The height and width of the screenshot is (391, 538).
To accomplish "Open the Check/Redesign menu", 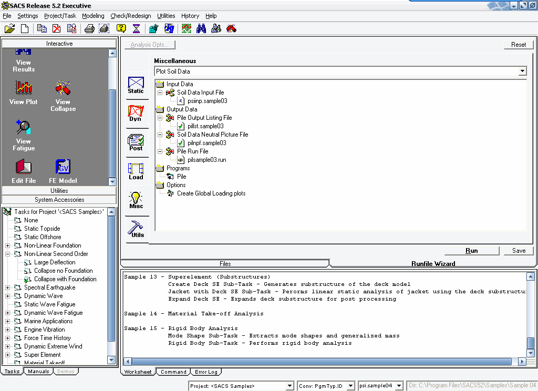I will 131,16.
